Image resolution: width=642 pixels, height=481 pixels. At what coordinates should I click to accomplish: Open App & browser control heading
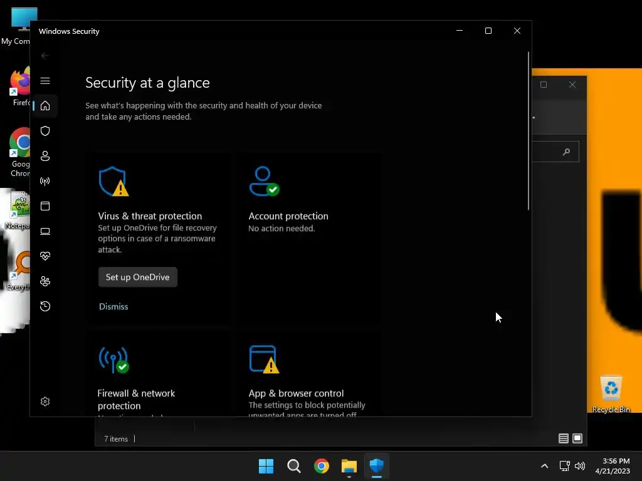coord(296,393)
